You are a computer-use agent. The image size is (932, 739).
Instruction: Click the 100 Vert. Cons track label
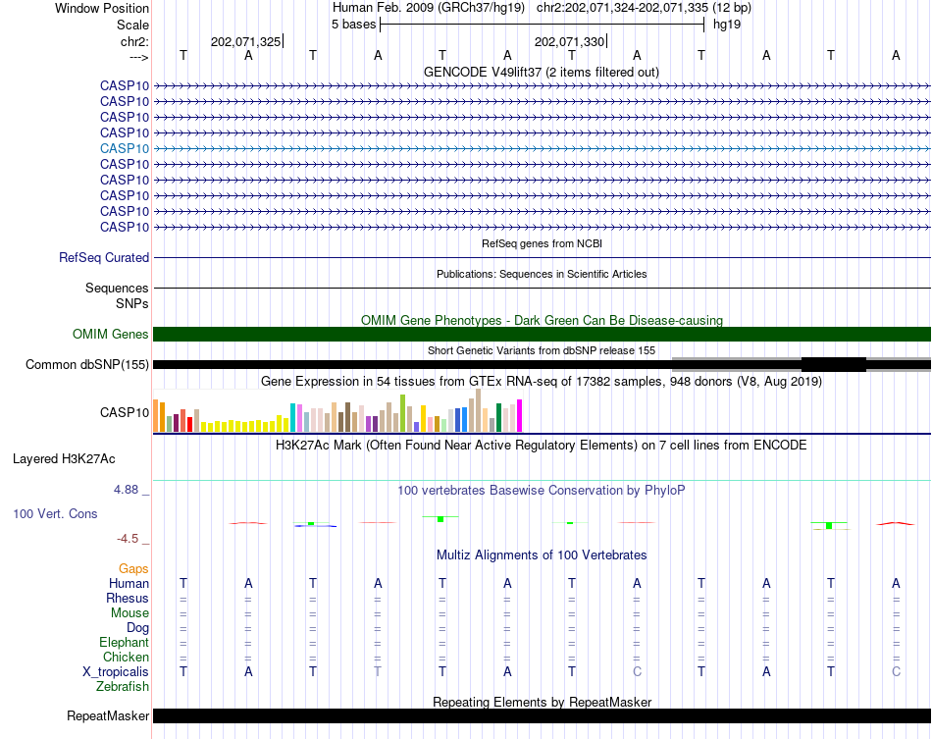click(55, 513)
